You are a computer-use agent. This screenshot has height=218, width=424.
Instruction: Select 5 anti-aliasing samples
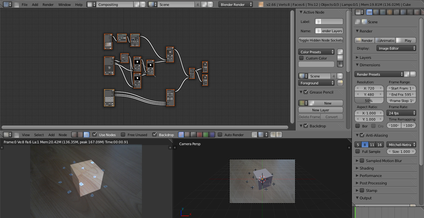pos(358,145)
